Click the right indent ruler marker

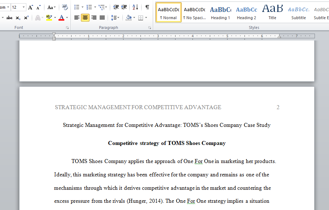pos(279,37)
